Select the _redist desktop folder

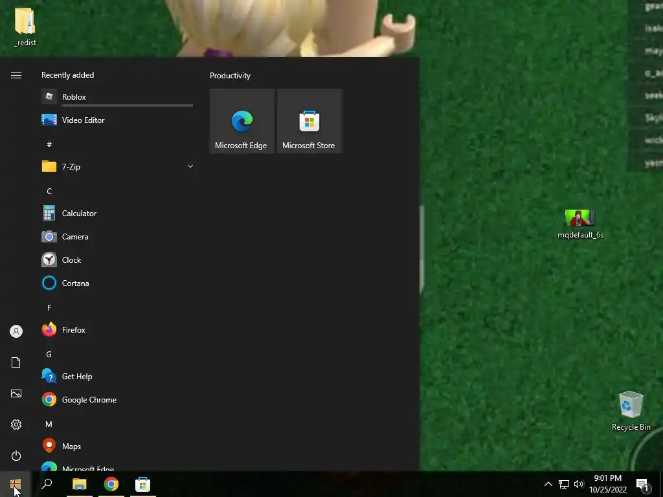click(25, 27)
